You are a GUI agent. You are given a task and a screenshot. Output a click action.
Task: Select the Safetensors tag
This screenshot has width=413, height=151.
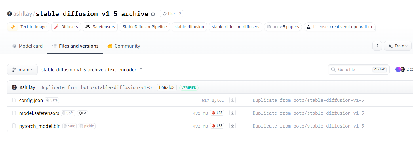pos(100,27)
